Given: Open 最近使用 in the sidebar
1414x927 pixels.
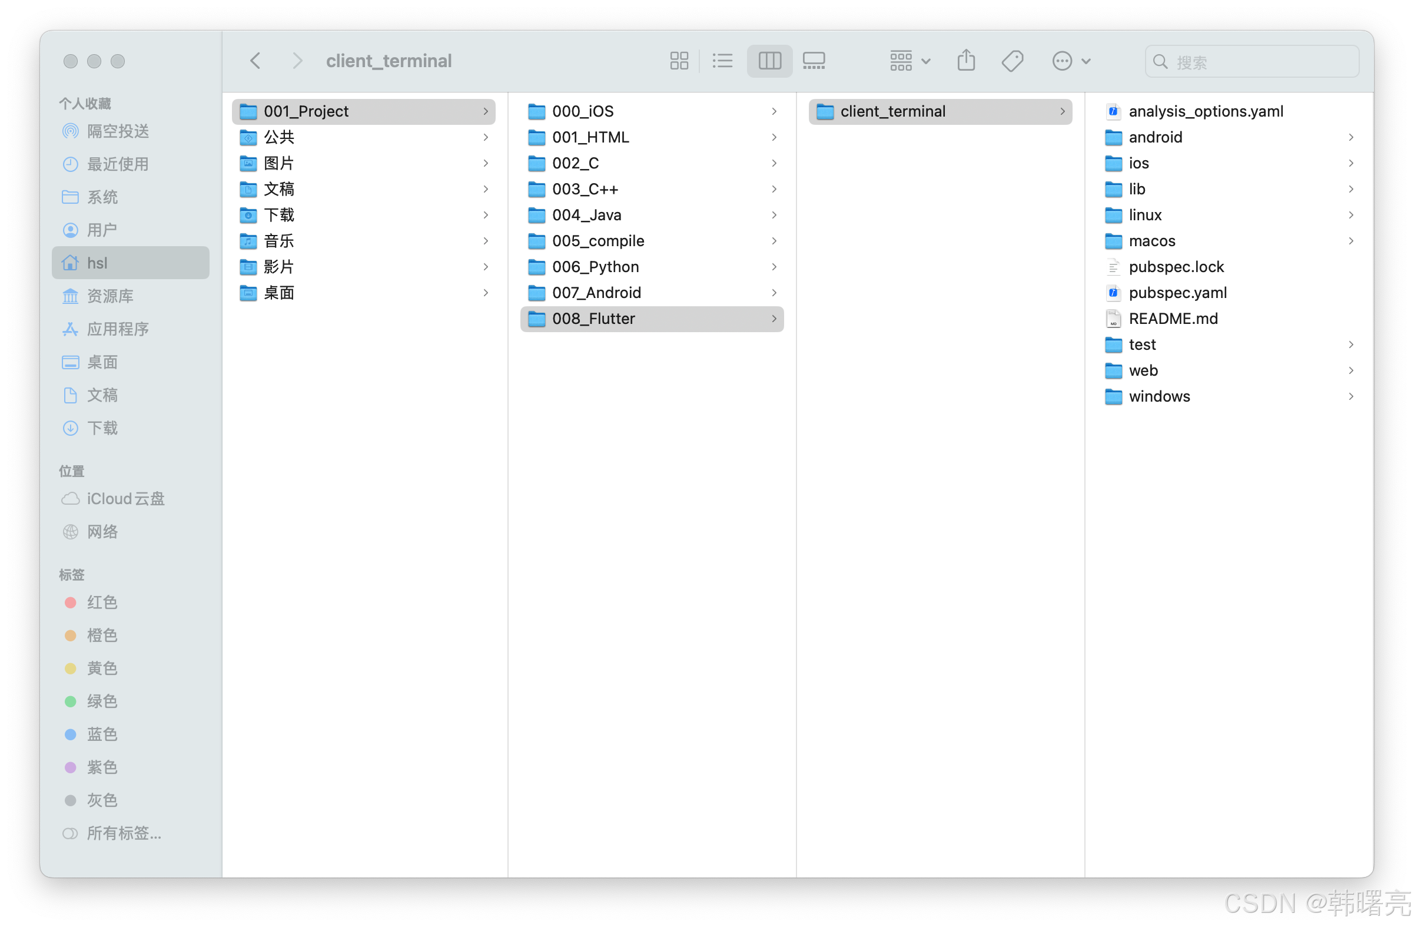Looking at the screenshot, I should coord(131,164).
